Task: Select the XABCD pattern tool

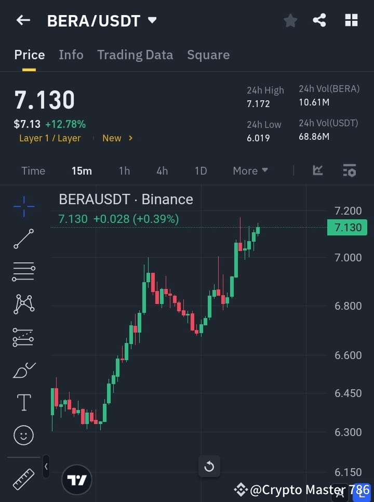Action: 24,304
